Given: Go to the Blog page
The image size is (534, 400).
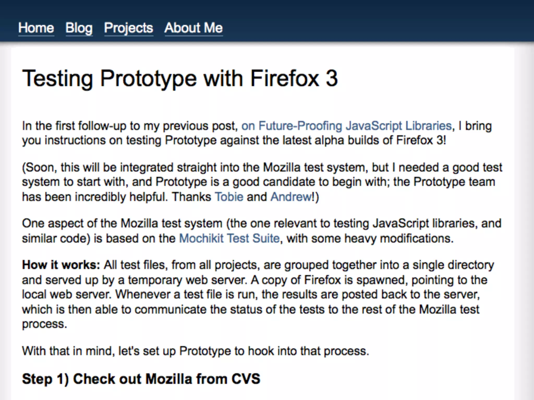Looking at the screenshot, I should tap(79, 28).
